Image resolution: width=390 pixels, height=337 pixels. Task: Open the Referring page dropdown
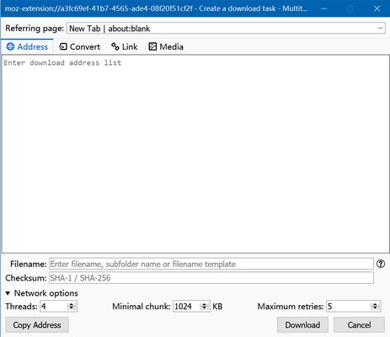[x=226, y=29]
